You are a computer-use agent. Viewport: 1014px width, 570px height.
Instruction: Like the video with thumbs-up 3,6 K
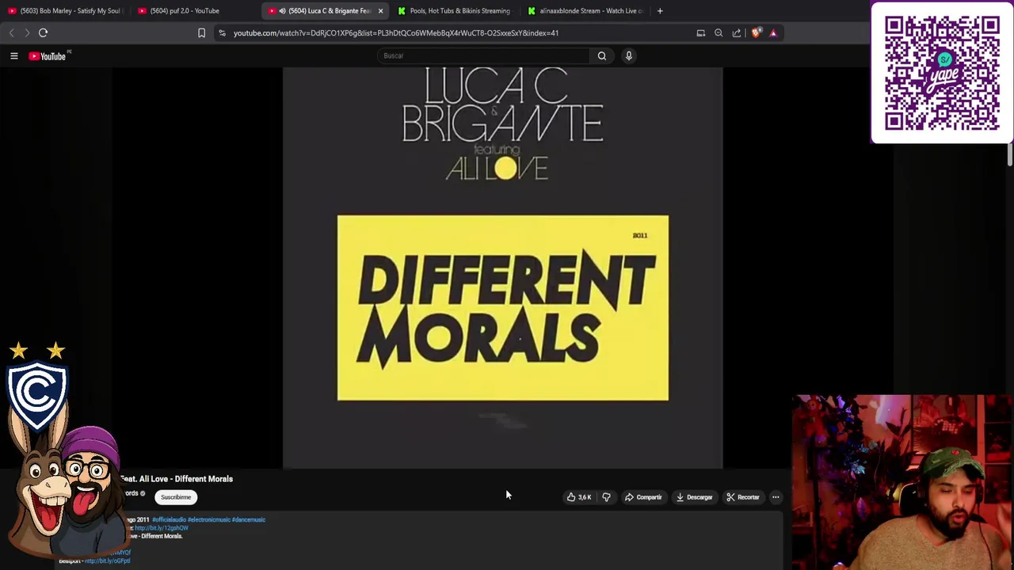coord(578,497)
